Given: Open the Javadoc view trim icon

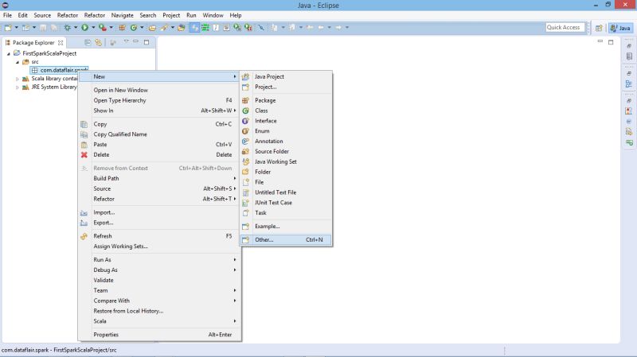Looking at the screenshot, I should click(x=629, y=122).
